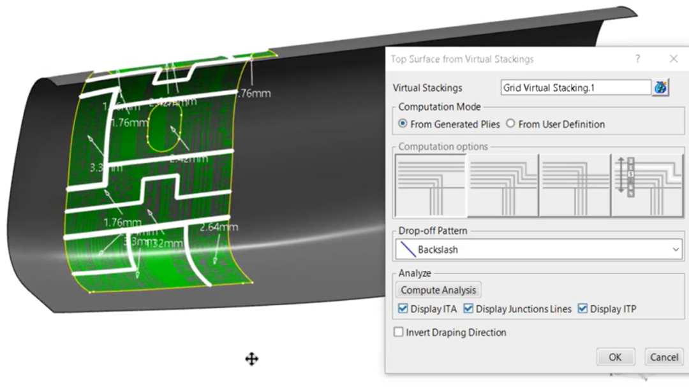The width and height of the screenshot is (689, 390).
Task: Click the Virtual Stackings input field
Action: [x=575, y=88]
